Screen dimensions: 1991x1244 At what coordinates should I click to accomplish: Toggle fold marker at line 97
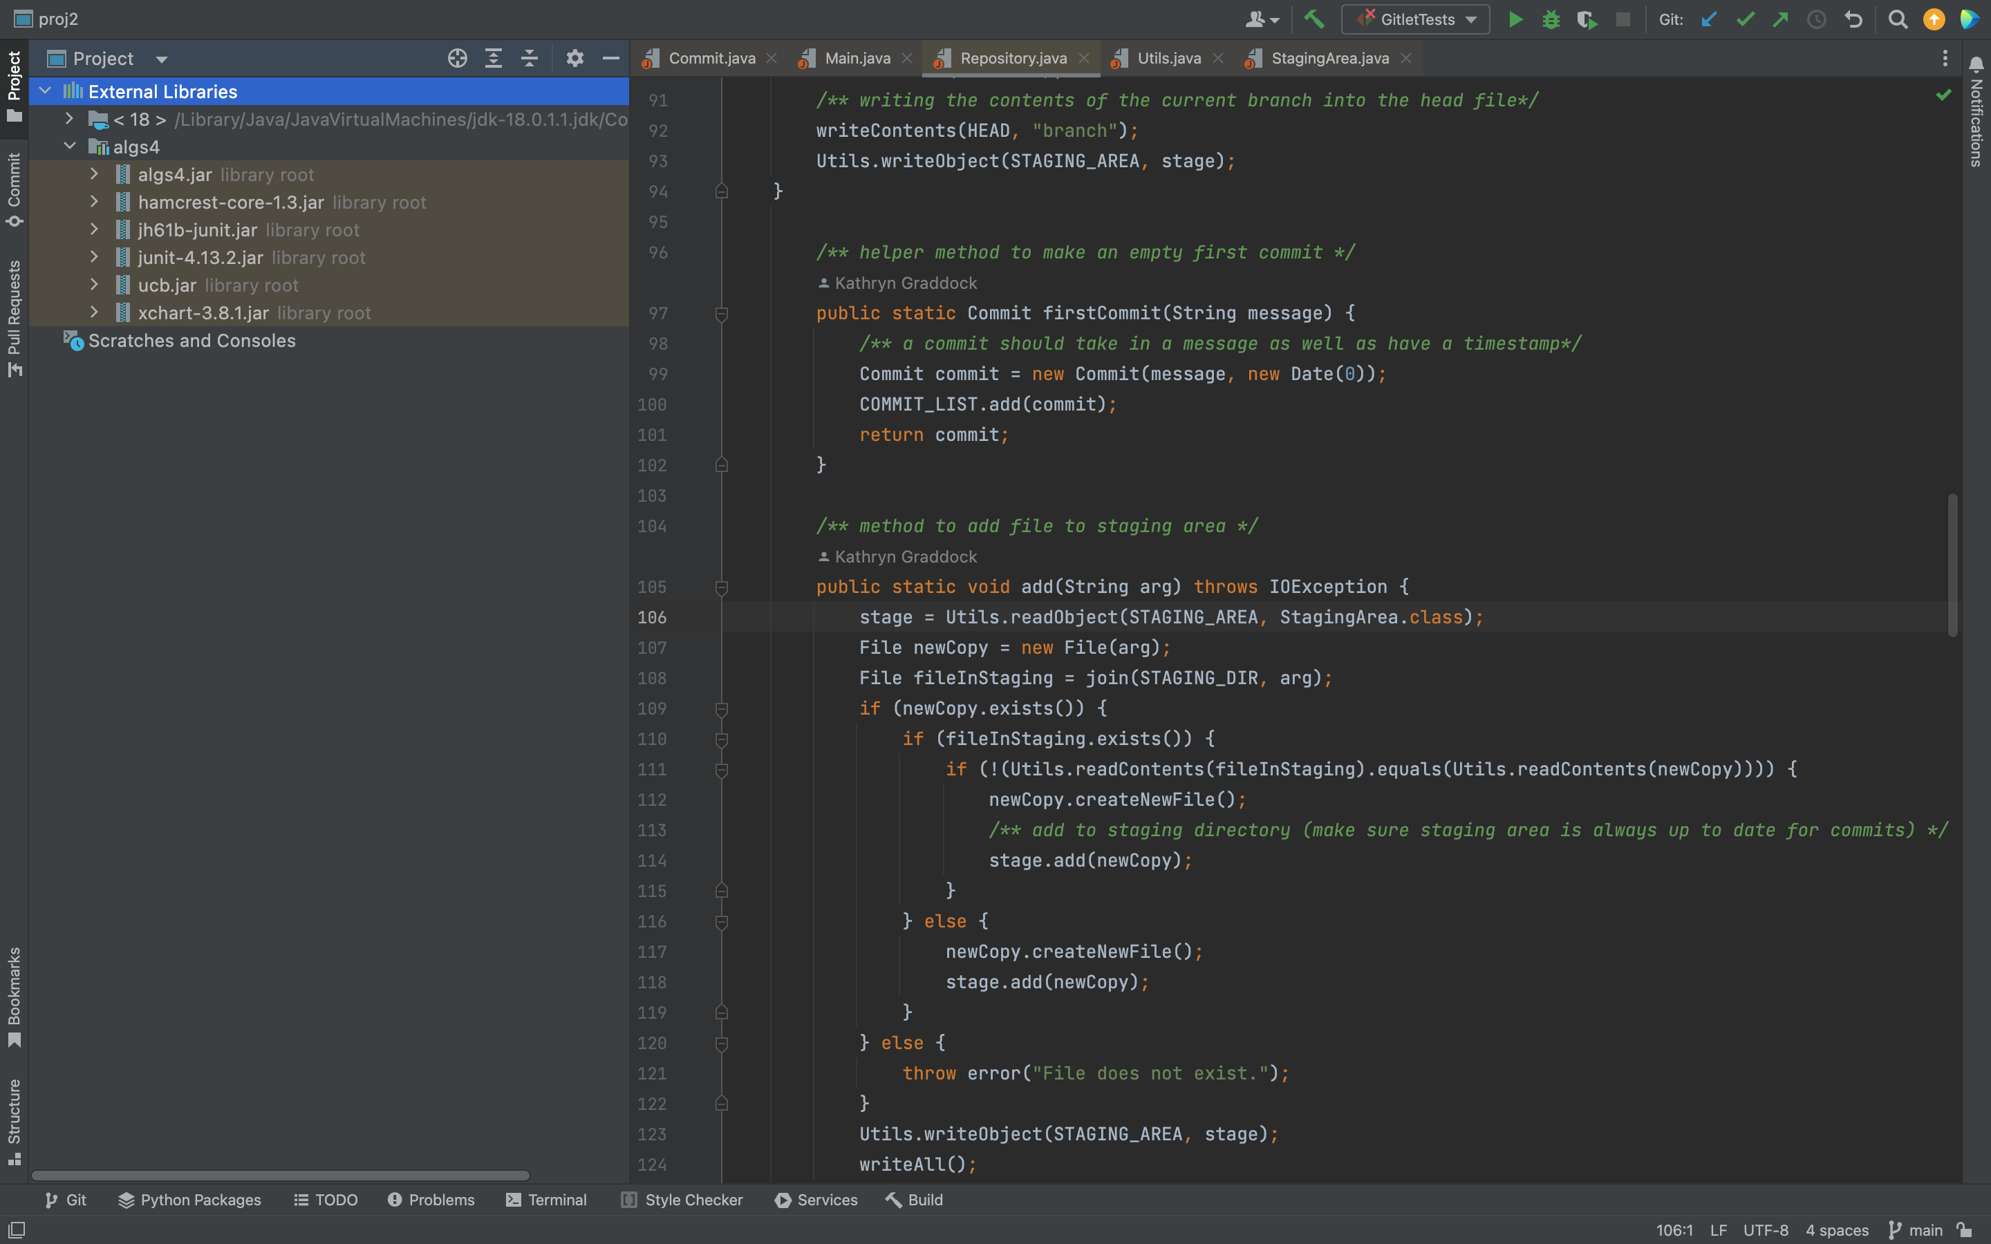(x=722, y=314)
